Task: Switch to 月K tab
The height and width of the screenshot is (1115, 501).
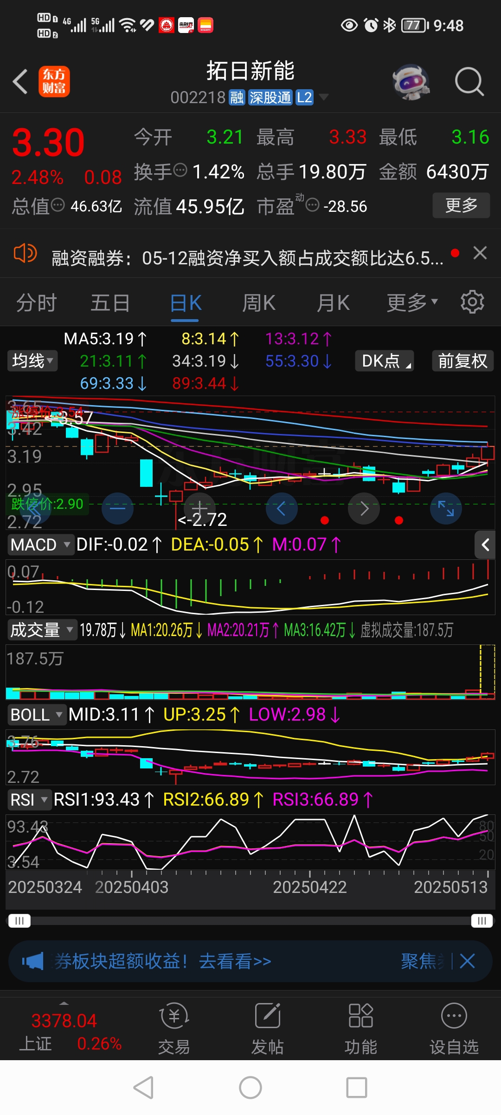Action: pyautogui.click(x=333, y=303)
